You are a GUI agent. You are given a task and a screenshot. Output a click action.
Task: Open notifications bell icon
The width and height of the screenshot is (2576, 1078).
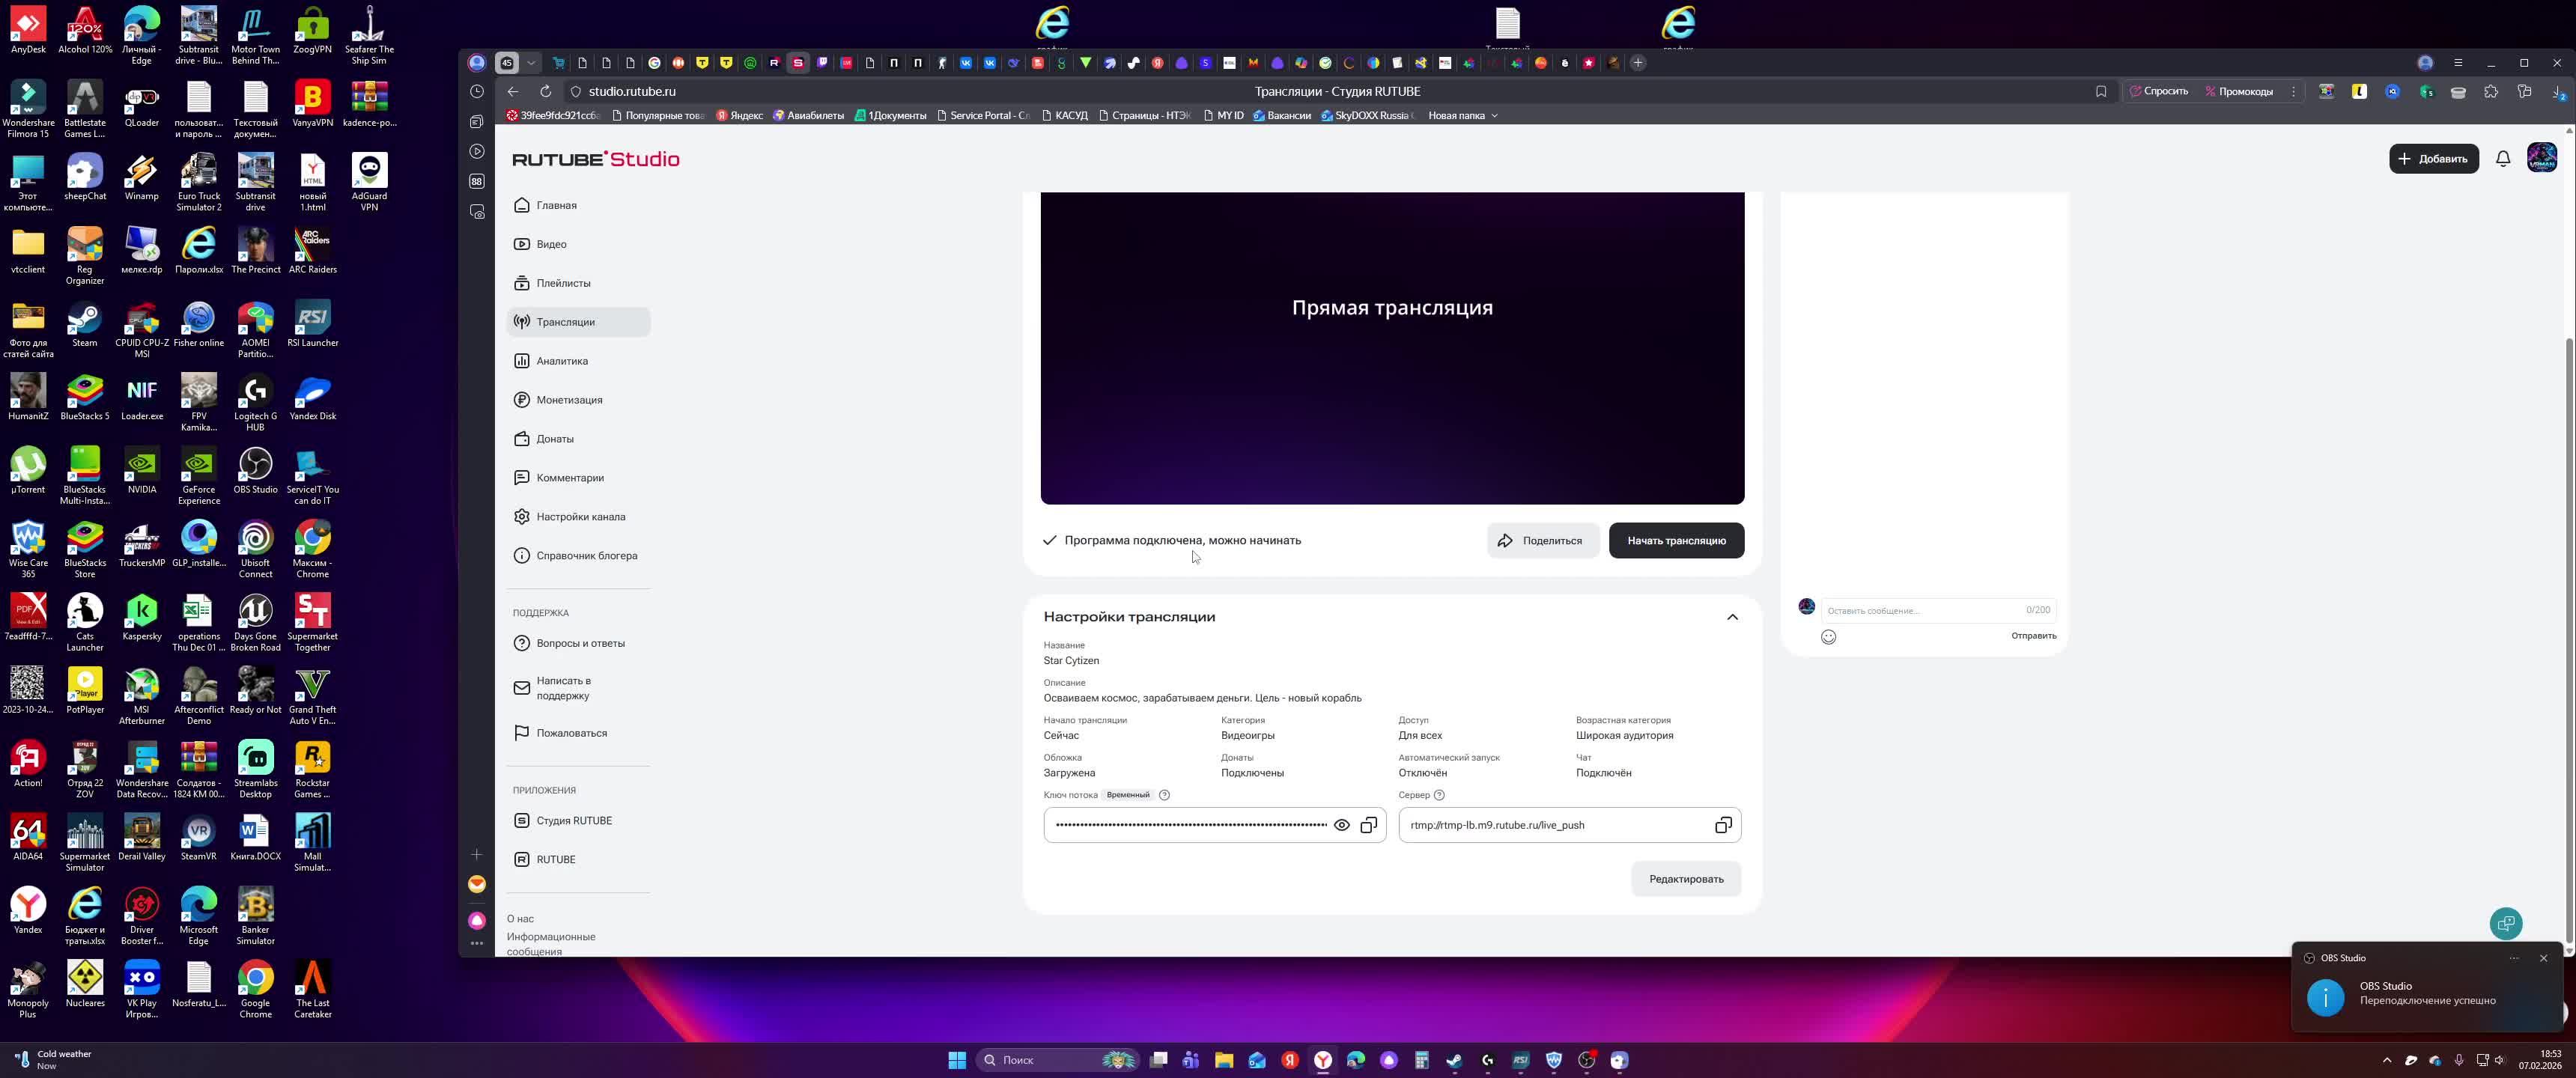[x=2503, y=159]
